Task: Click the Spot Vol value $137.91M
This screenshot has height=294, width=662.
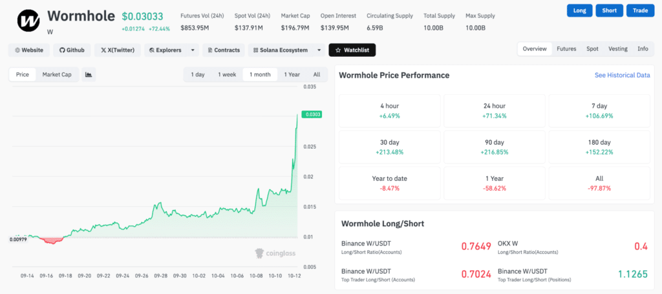Action: coord(249,28)
